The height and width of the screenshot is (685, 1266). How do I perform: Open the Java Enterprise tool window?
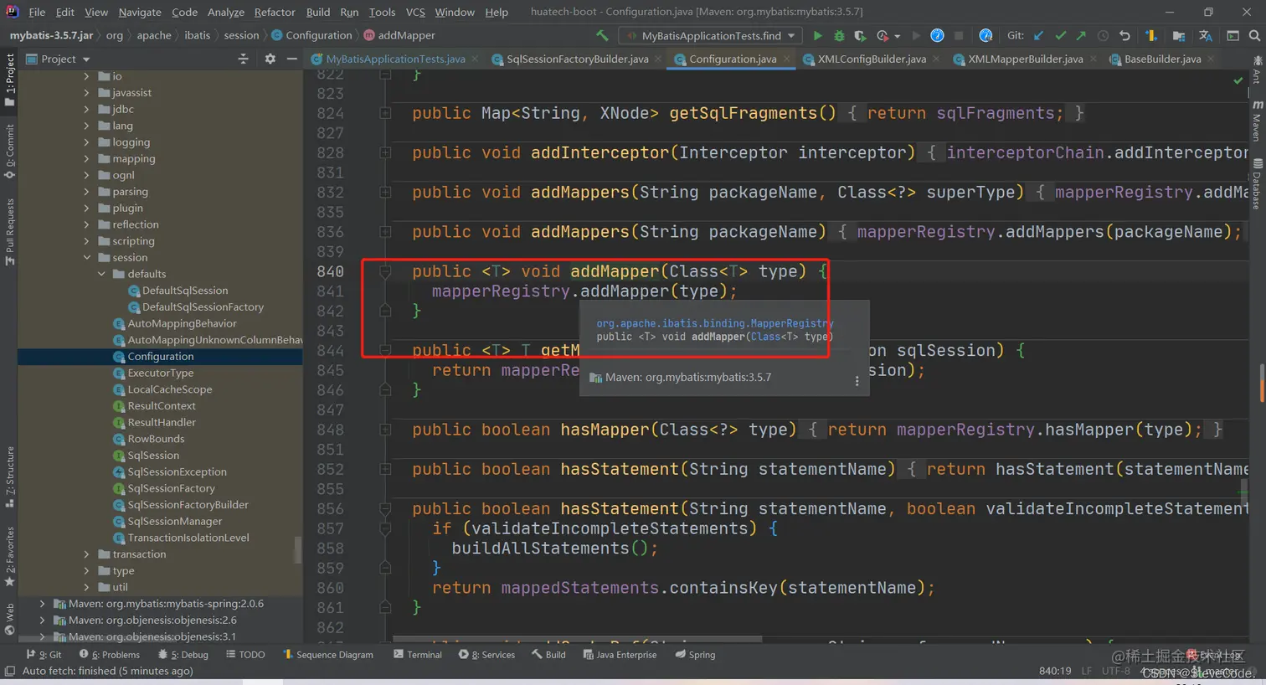click(620, 655)
